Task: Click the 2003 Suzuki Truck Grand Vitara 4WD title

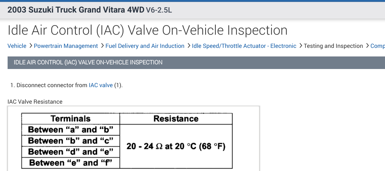Action: tap(76, 10)
